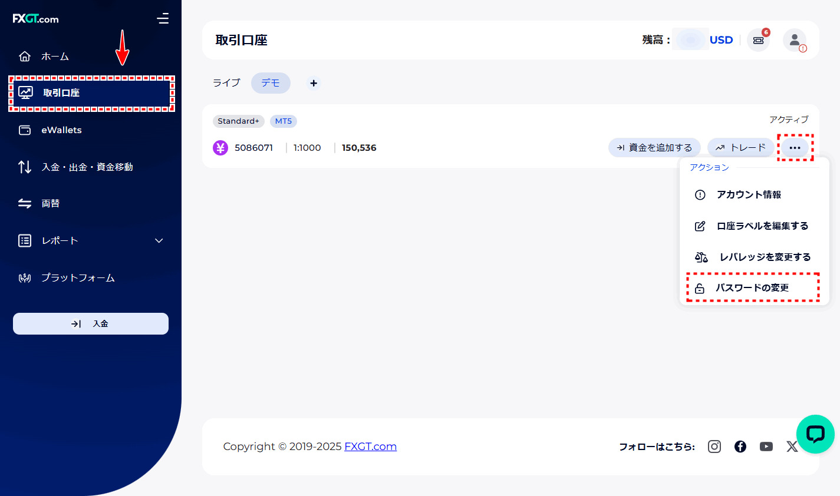Image resolution: width=840 pixels, height=496 pixels.
Task: Collapse sidebar with hamburger menu icon
Action: click(x=163, y=19)
